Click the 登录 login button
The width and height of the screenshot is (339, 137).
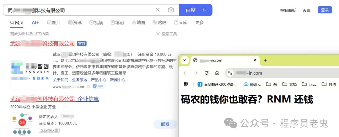click(x=325, y=10)
